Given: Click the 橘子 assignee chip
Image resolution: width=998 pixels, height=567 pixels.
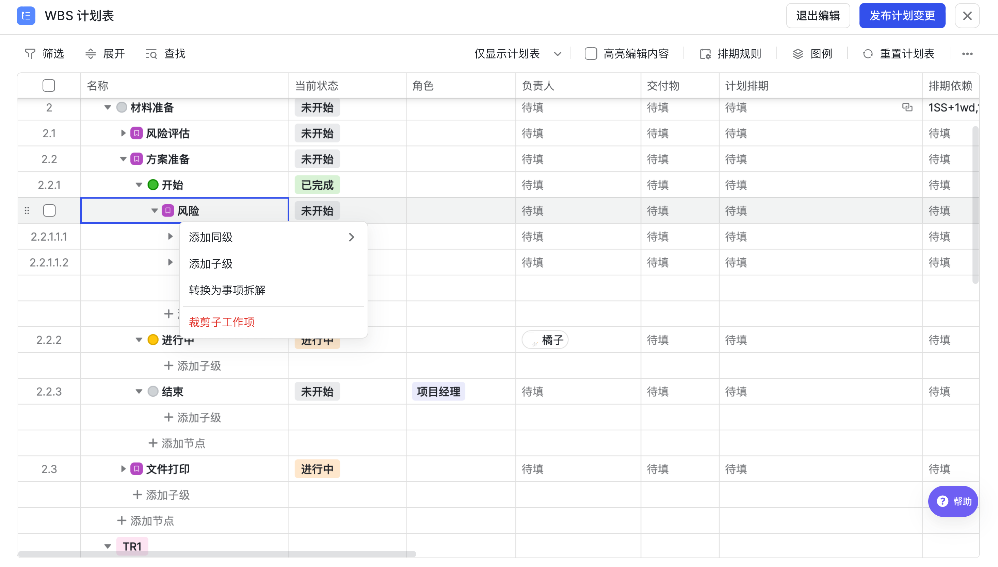Looking at the screenshot, I should click(x=545, y=340).
